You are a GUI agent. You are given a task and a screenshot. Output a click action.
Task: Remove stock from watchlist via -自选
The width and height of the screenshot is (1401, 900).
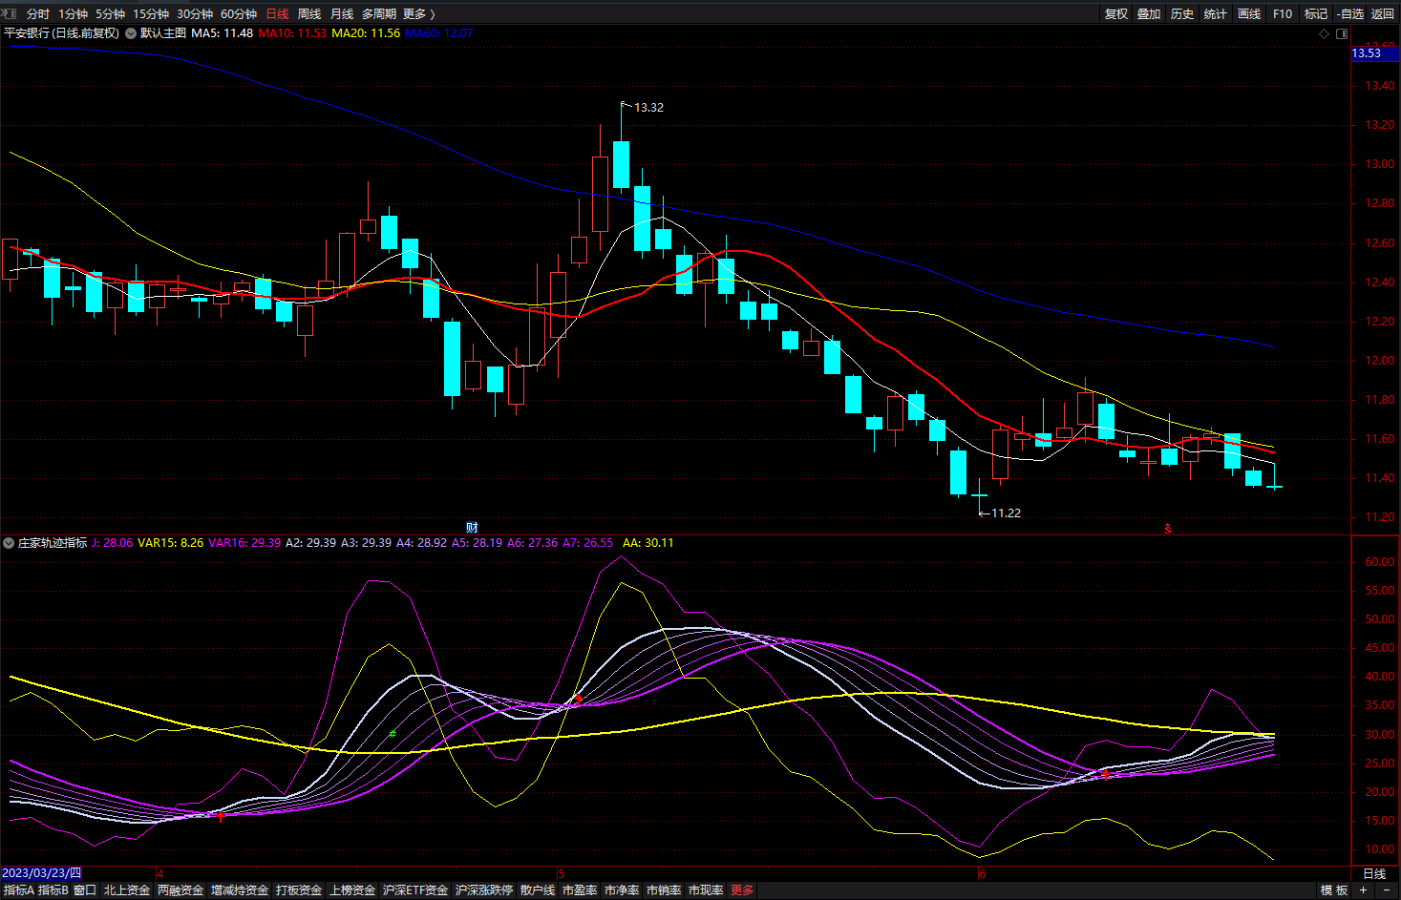point(1350,13)
